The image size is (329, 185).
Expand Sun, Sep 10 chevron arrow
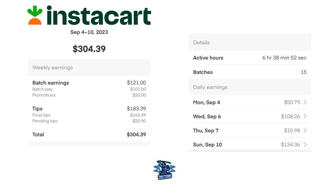305,144
